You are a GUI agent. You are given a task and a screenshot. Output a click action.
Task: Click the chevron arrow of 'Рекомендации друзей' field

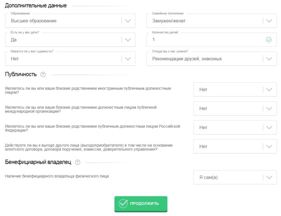coord(269,59)
